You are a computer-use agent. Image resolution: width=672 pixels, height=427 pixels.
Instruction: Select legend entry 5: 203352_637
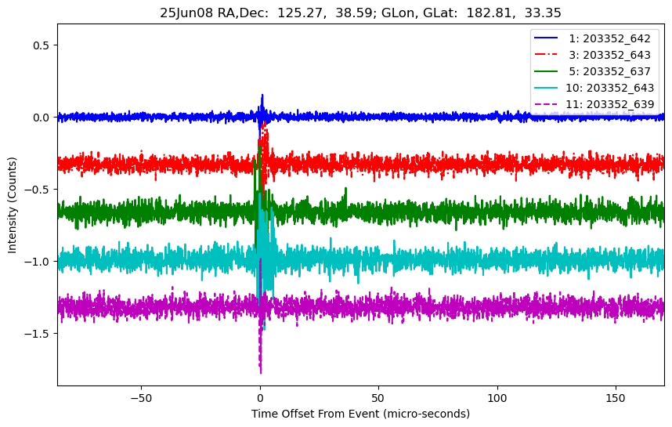[593, 71]
